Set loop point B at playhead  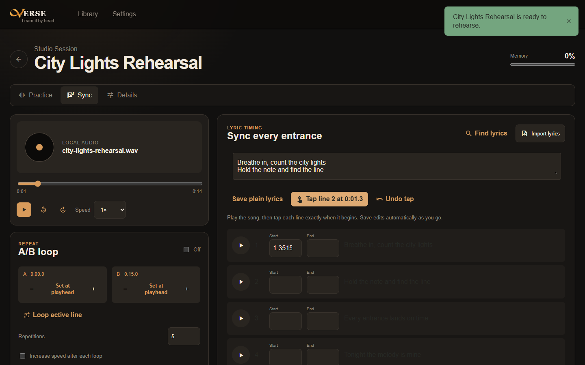coord(156,289)
